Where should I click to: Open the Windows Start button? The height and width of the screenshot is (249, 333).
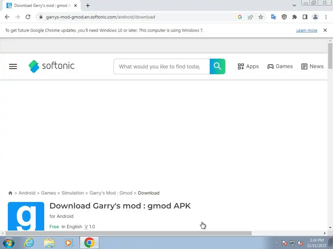8,243
